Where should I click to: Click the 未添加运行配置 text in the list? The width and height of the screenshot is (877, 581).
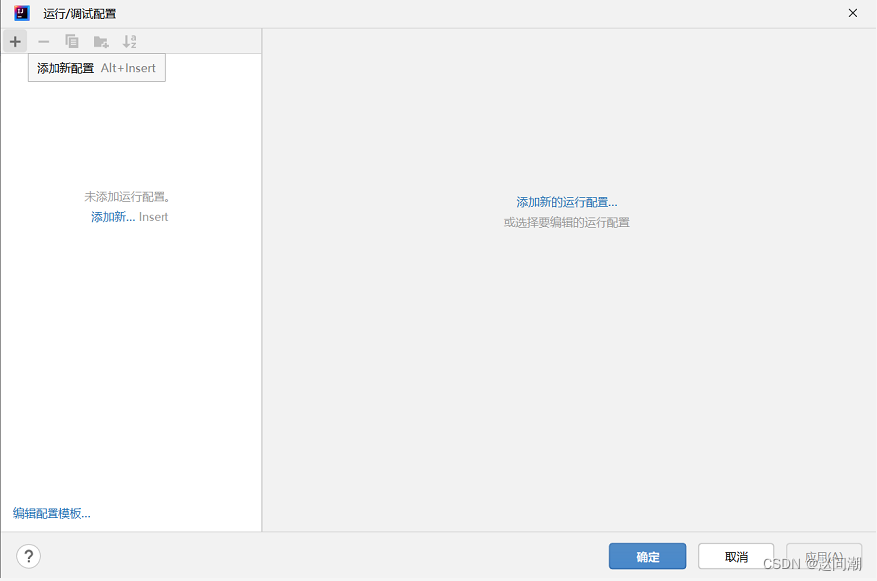point(129,197)
